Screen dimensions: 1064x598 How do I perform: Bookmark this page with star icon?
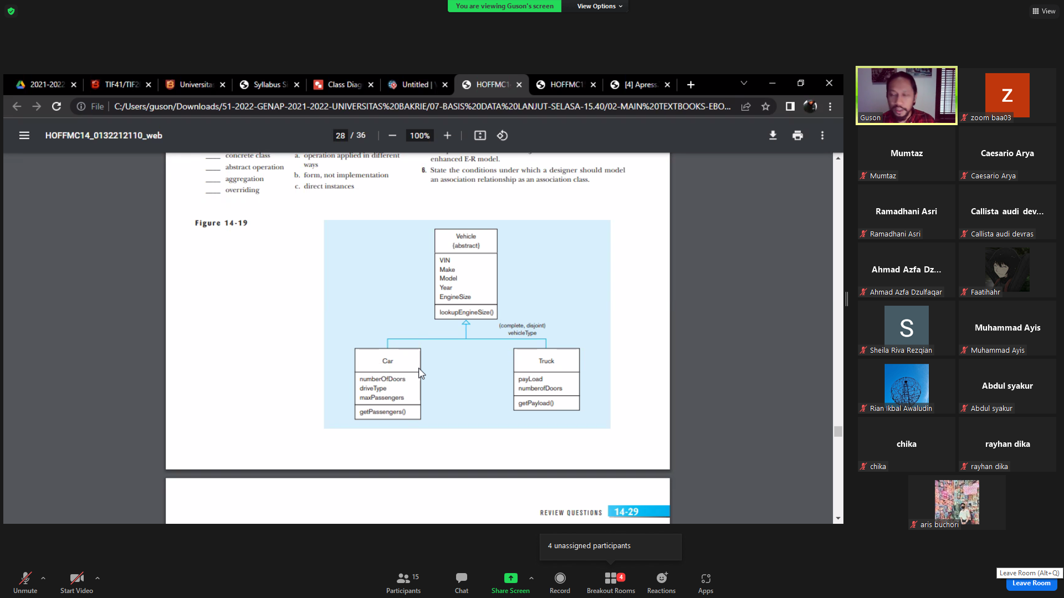765,106
